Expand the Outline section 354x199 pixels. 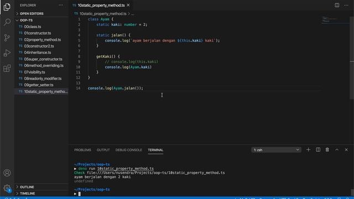[41, 187]
